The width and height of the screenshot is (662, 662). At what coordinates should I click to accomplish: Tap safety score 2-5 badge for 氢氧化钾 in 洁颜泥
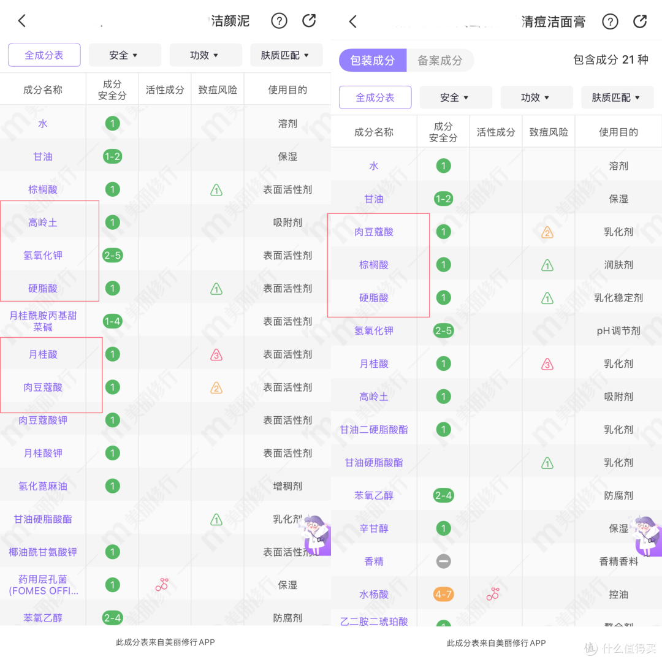112,256
